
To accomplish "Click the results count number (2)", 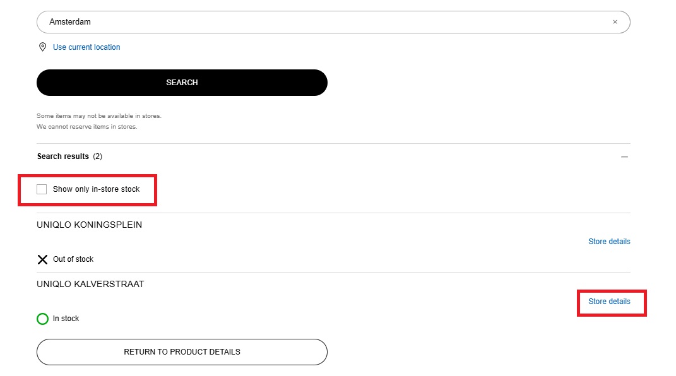I will (x=98, y=156).
